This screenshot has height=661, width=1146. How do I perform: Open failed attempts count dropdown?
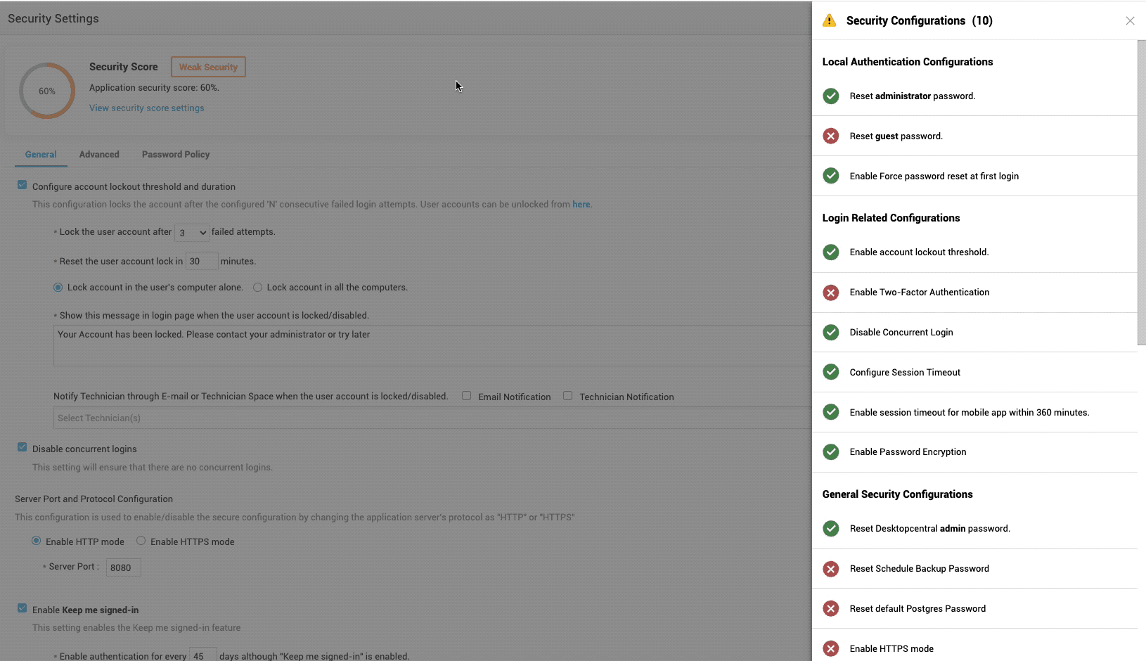pyautogui.click(x=191, y=233)
